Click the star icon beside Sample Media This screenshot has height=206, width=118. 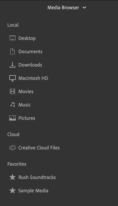pyautogui.click(x=12, y=190)
